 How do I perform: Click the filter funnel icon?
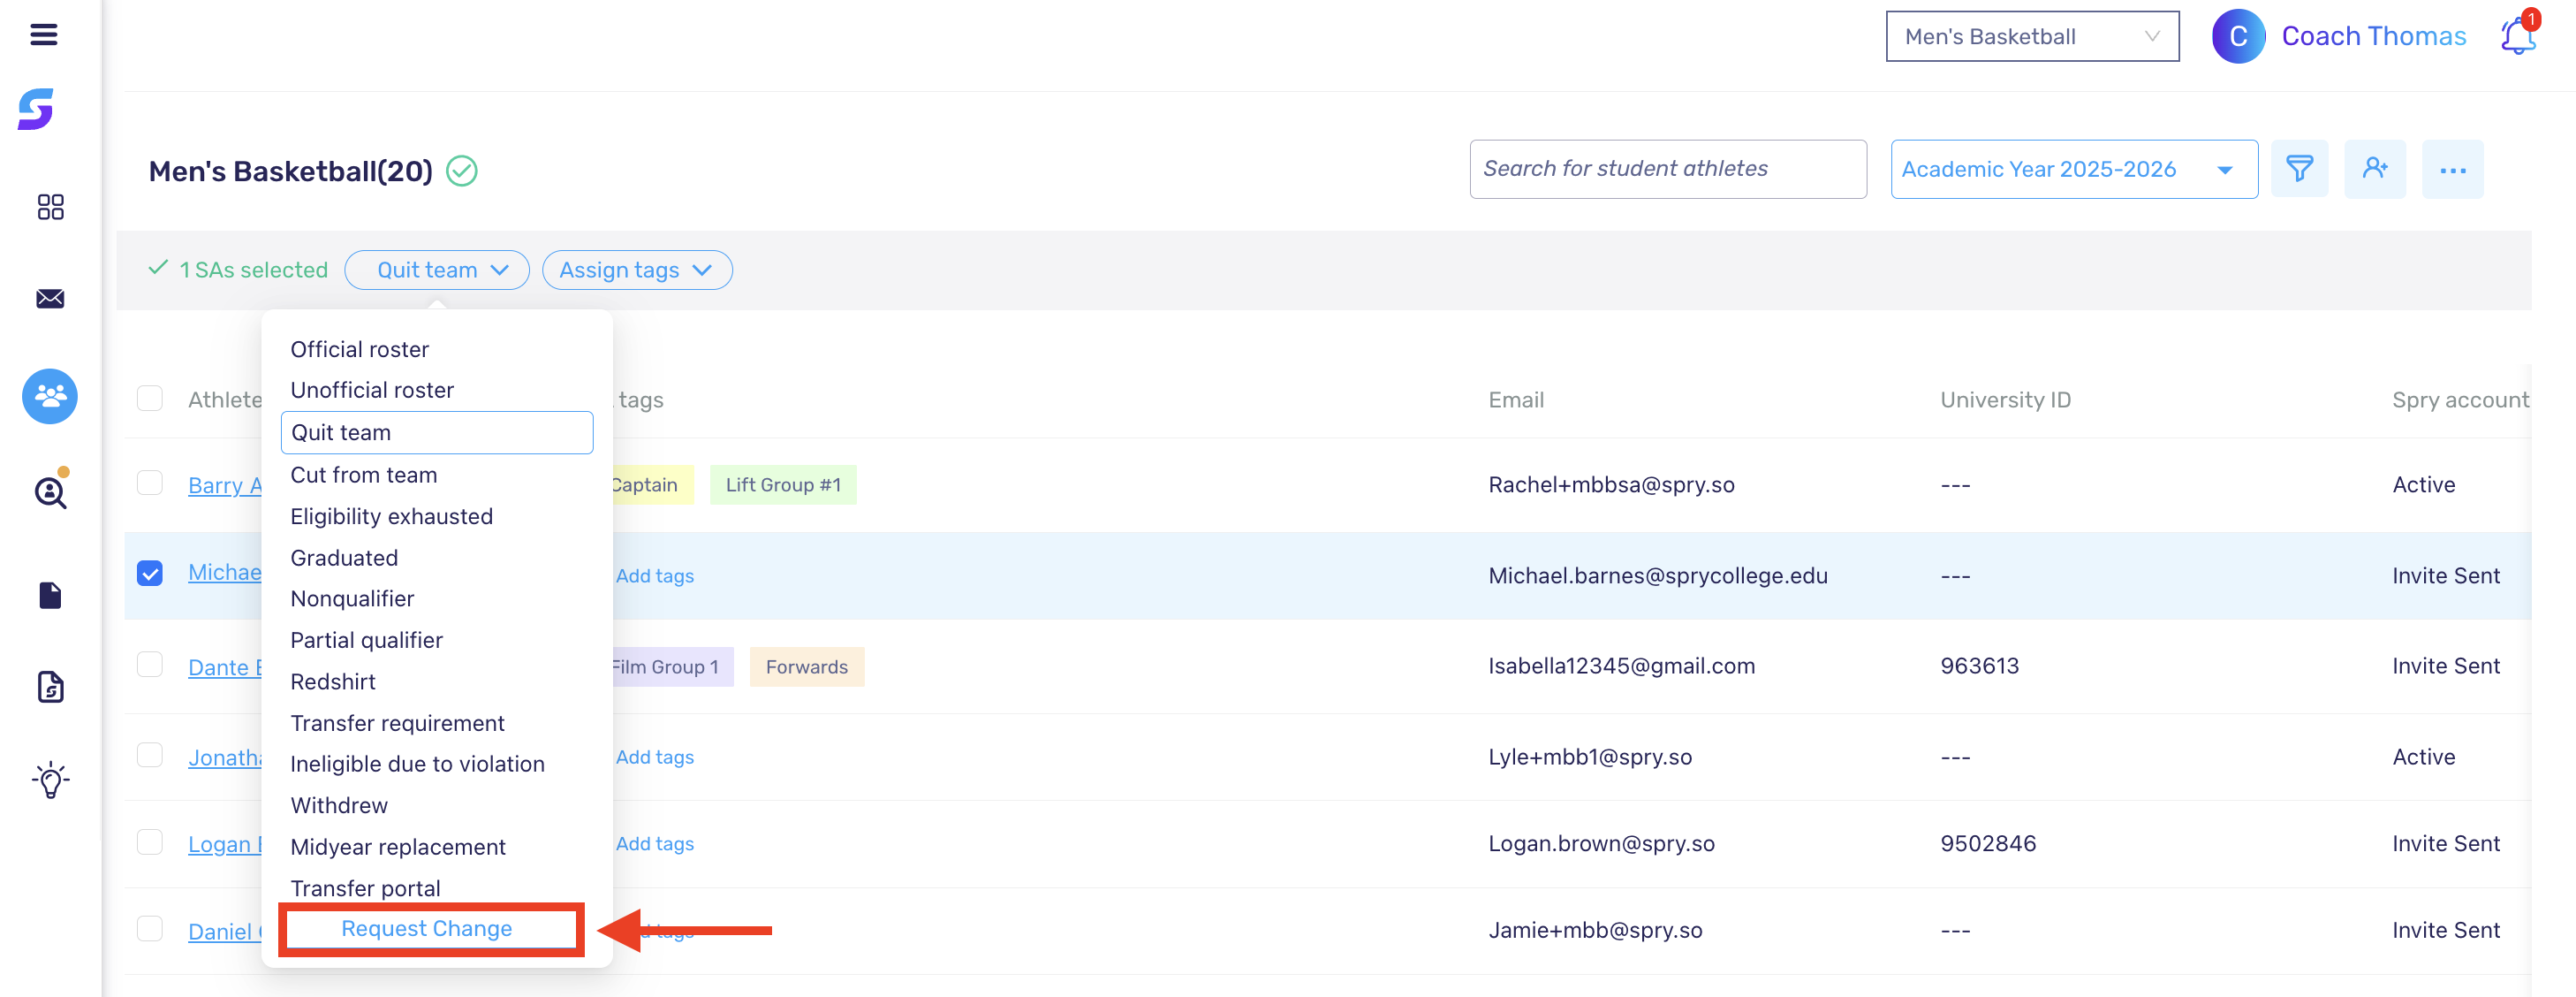tap(2299, 169)
